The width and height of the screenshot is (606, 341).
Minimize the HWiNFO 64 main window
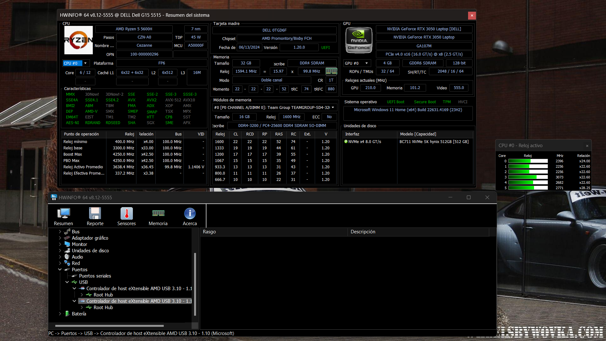point(450,197)
